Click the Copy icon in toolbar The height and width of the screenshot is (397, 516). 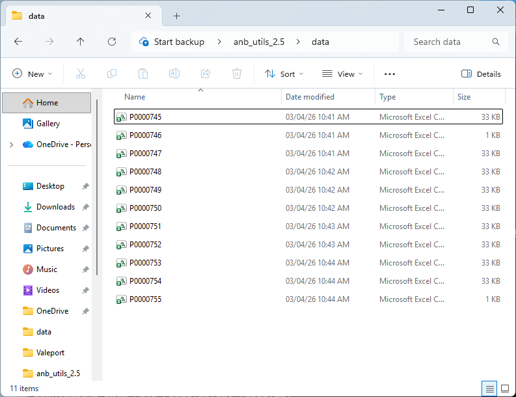(x=112, y=74)
